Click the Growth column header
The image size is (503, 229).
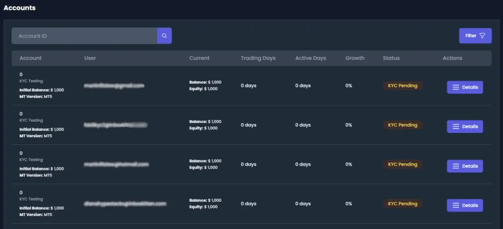[355, 58]
